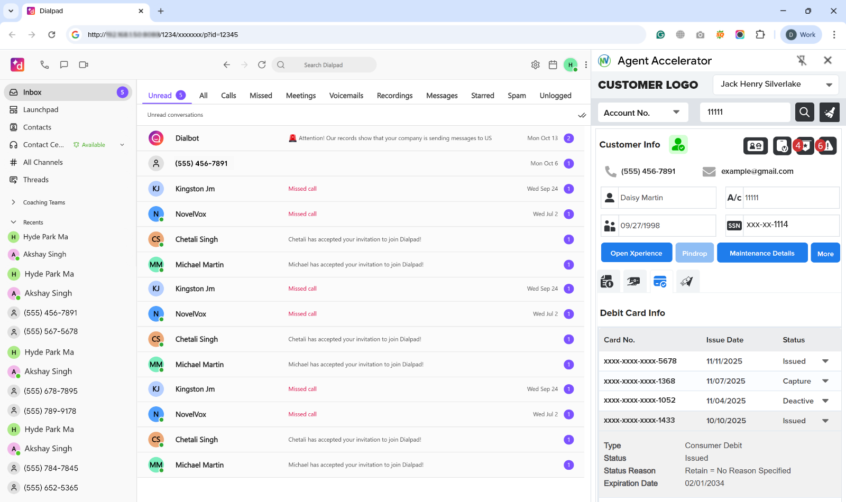Click the browser address bar

356,34
